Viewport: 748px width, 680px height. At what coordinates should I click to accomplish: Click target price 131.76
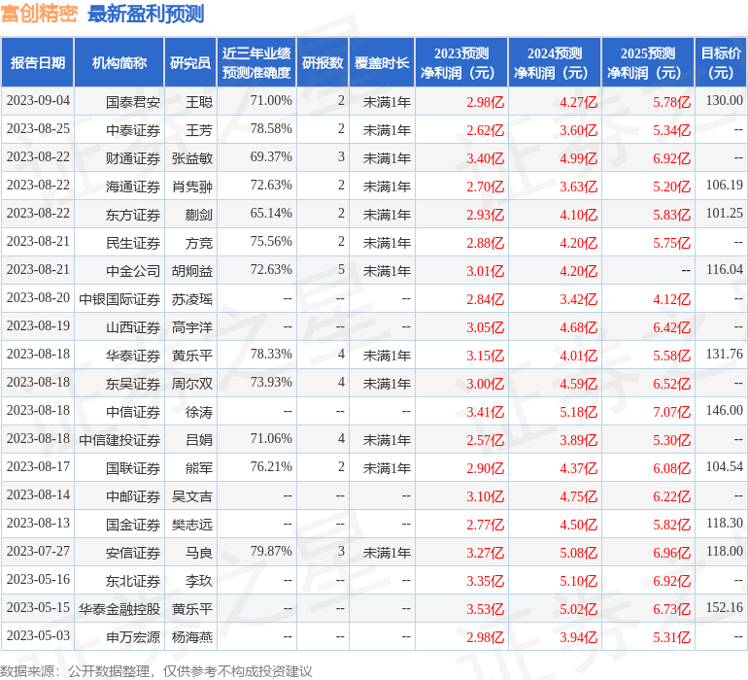(x=724, y=354)
